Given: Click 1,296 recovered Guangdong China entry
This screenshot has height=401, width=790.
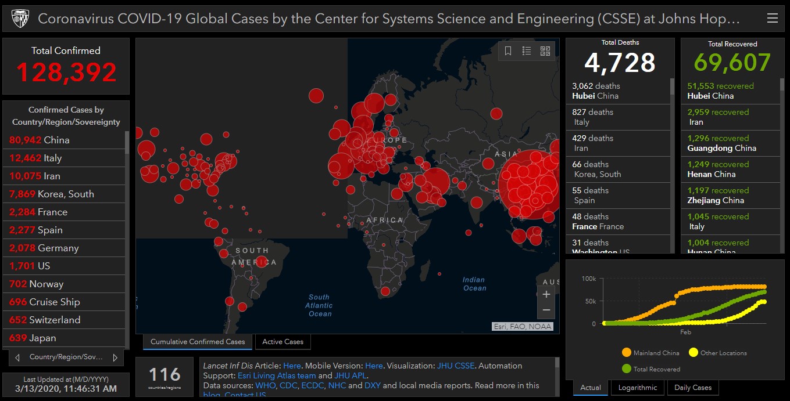Looking at the screenshot, I should click(731, 143).
